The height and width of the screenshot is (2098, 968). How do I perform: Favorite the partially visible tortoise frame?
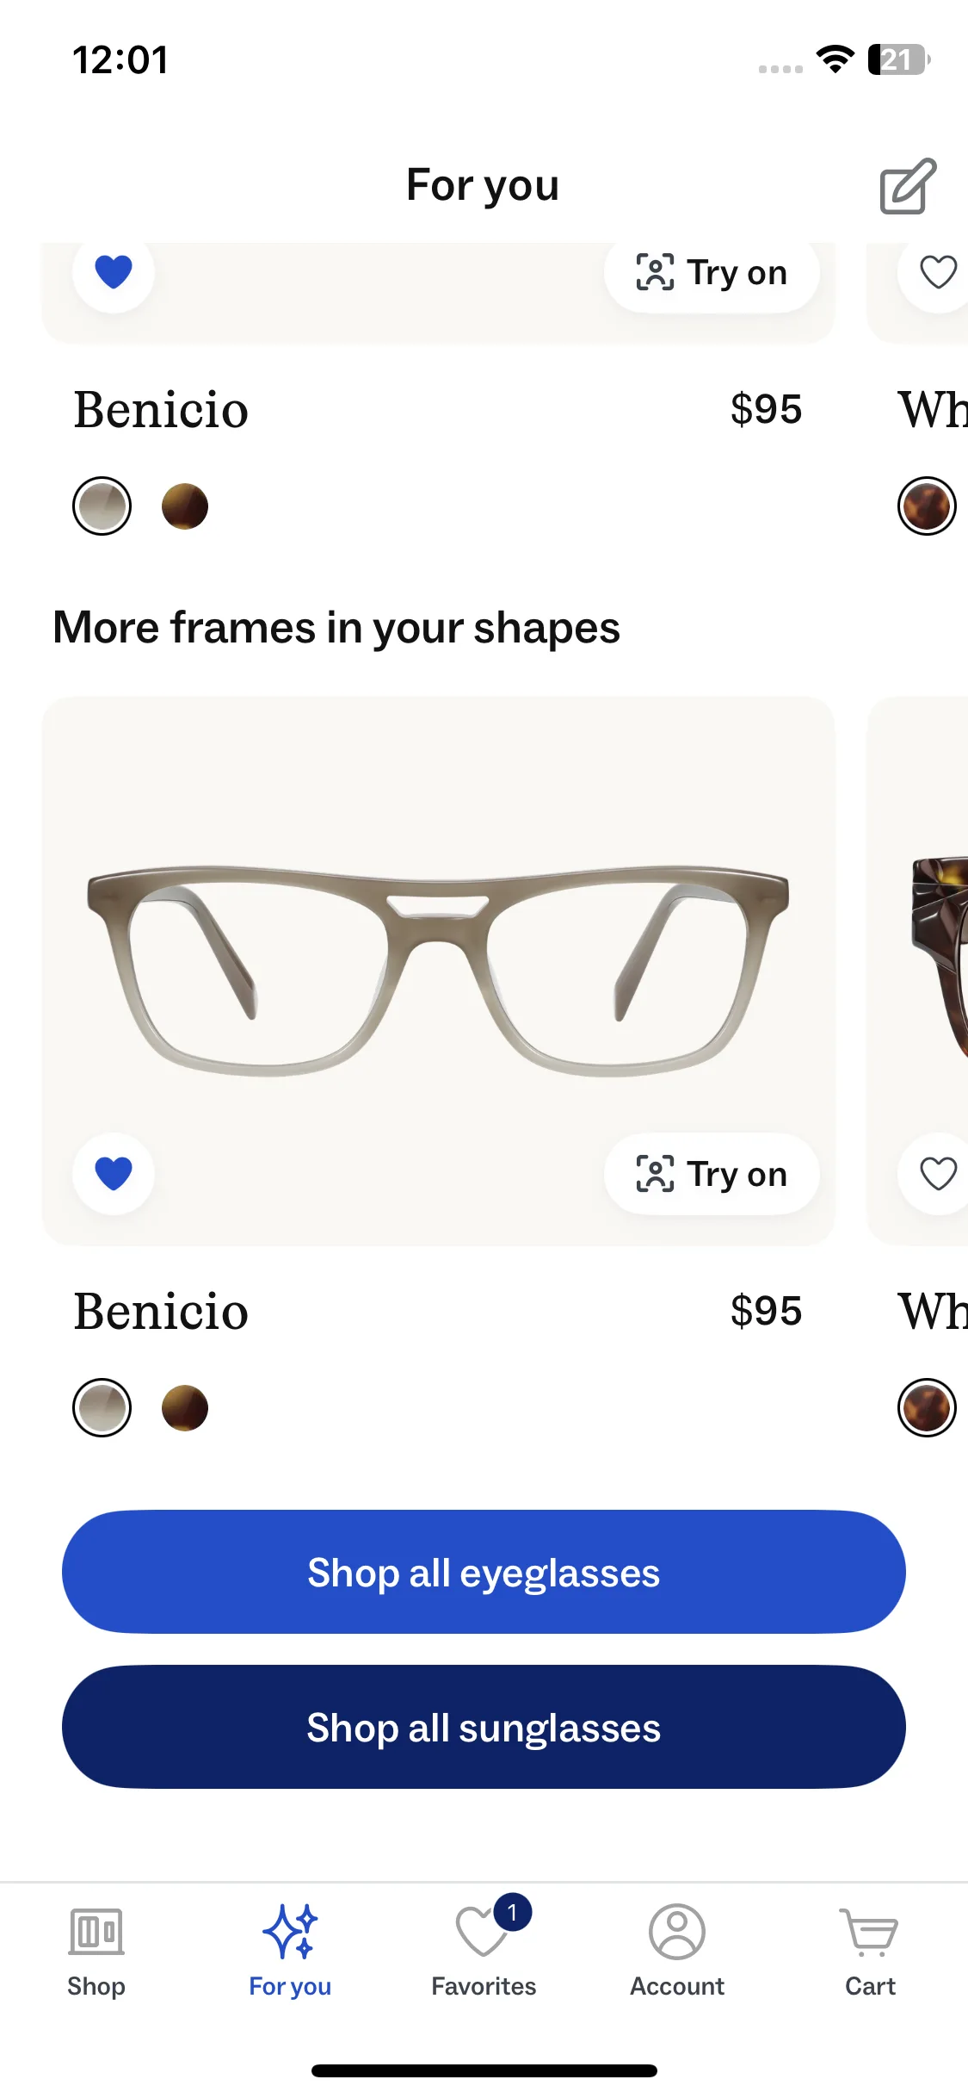[x=937, y=1173]
